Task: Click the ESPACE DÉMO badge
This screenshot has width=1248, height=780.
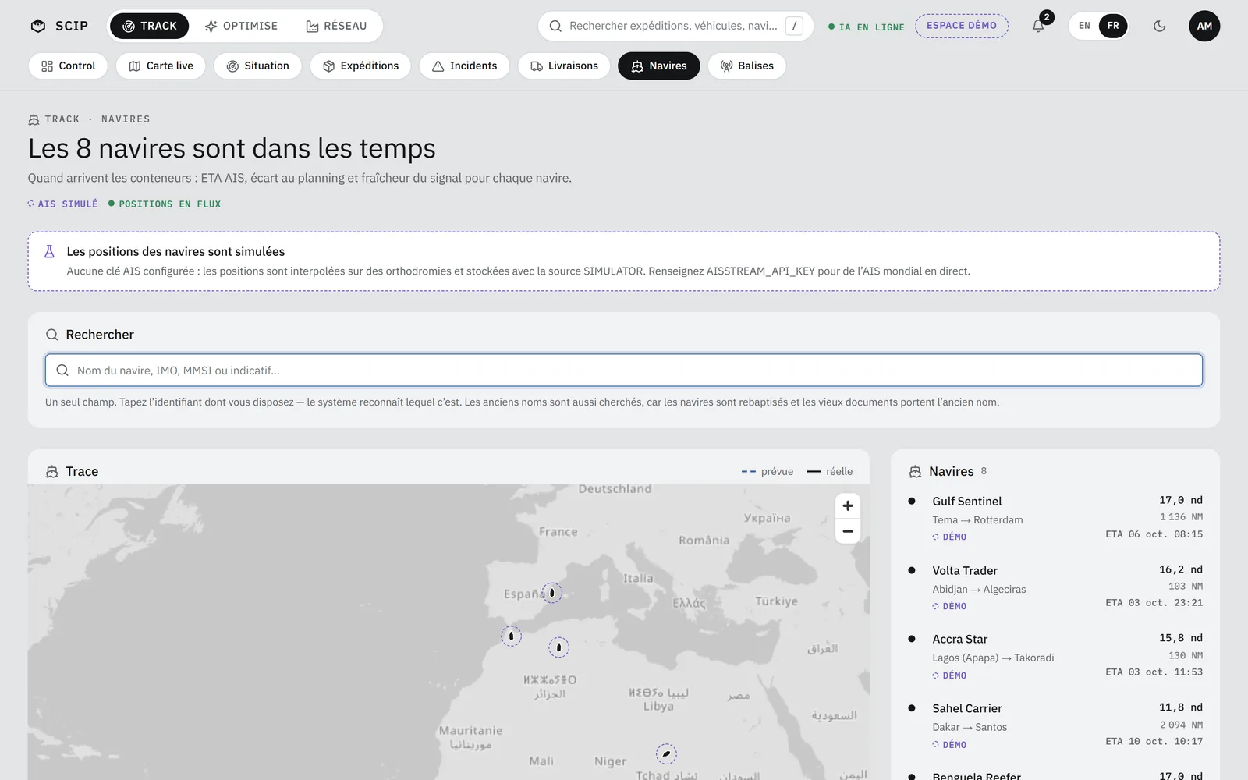Action: (962, 26)
